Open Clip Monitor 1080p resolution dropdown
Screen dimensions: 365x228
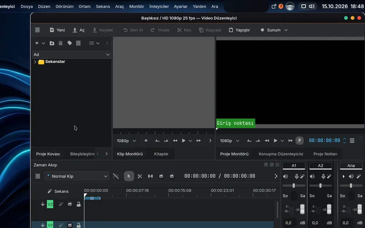(x=126, y=141)
